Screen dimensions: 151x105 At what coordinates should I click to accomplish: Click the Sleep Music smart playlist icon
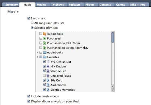pos(48,71)
